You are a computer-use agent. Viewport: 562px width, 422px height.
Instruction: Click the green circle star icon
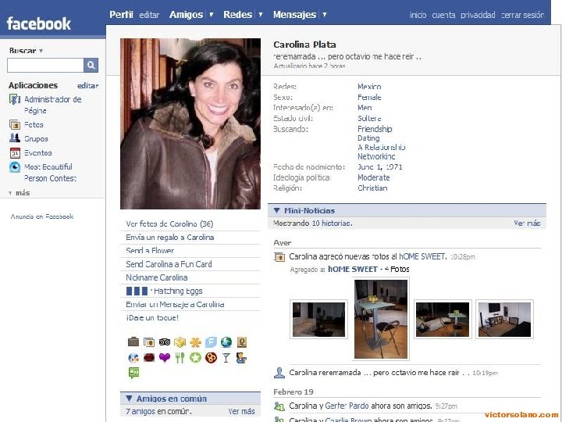coord(195,357)
